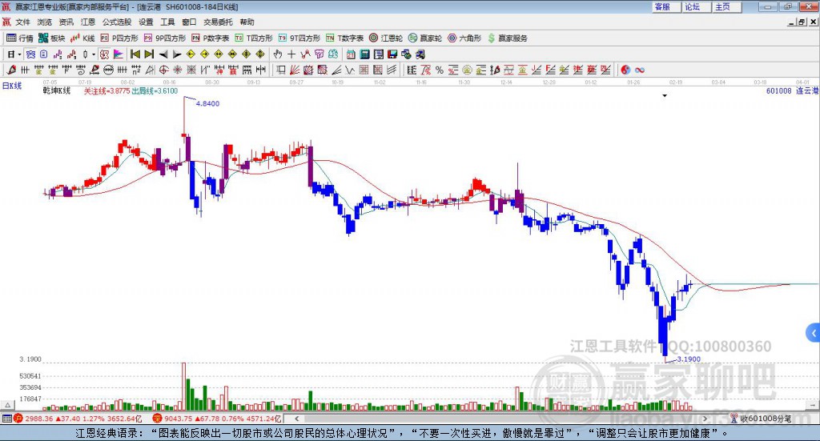Select the red pencil drawing tool
Image resolution: width=820 pixels, height=441 pixels.
pyautogui.click(x=11, y=70)
